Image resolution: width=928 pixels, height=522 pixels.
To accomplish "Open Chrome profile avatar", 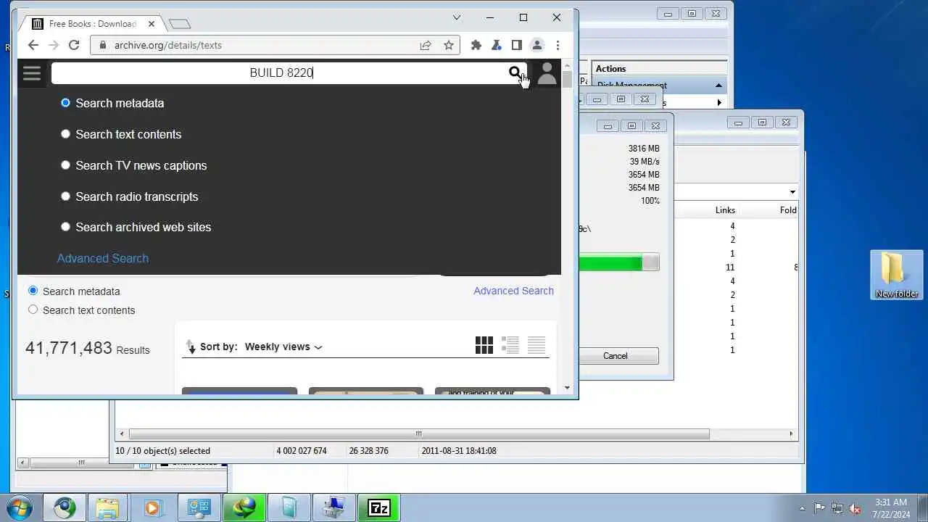I will (537, 45).
